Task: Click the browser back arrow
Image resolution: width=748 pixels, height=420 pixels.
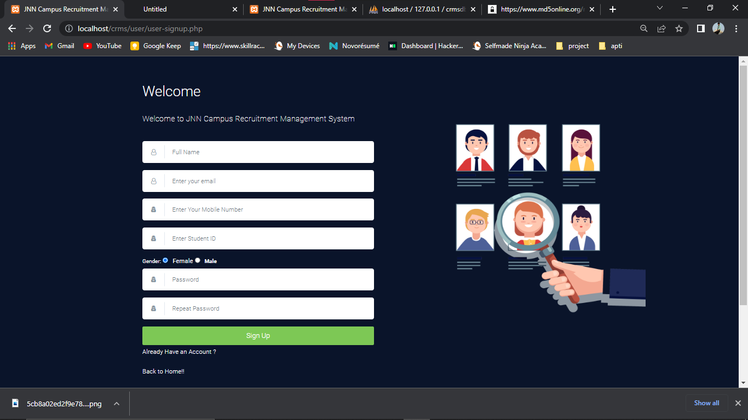Action: click(11, 28)
